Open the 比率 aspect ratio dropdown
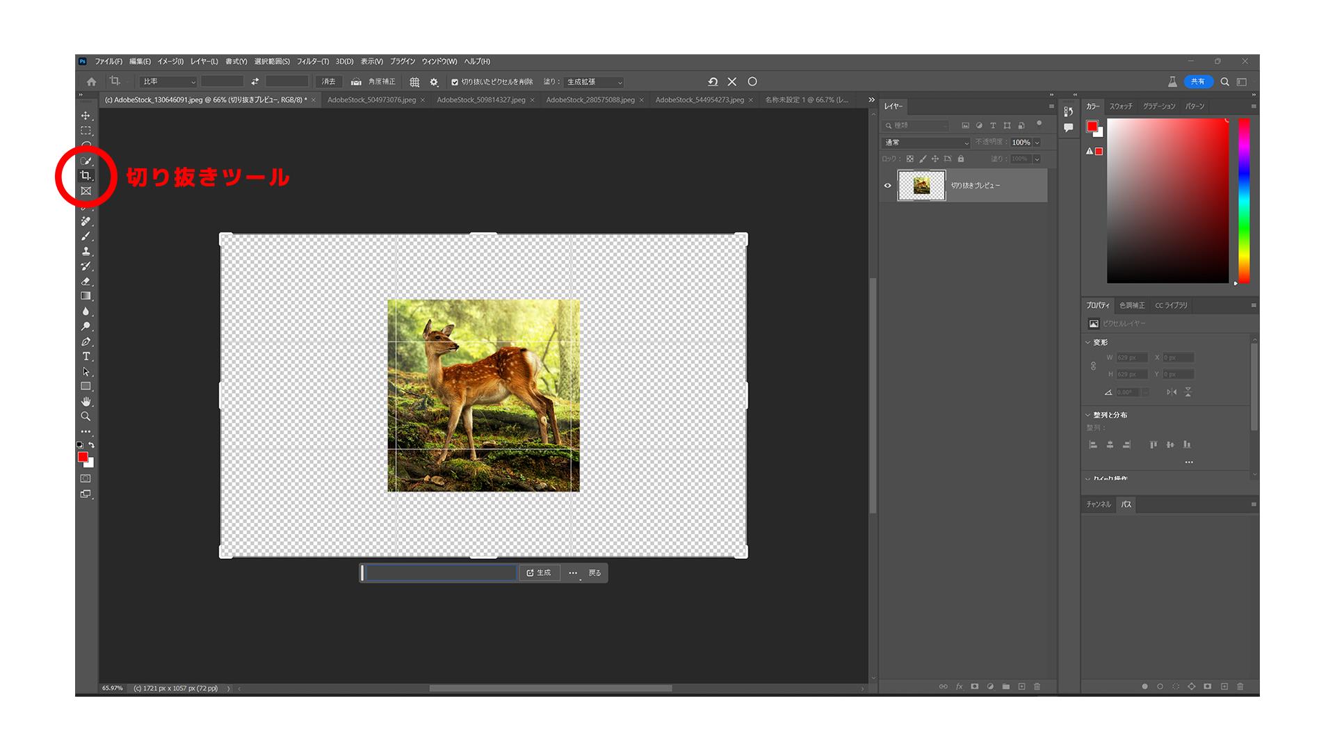1335x751 pixels. 168,82
